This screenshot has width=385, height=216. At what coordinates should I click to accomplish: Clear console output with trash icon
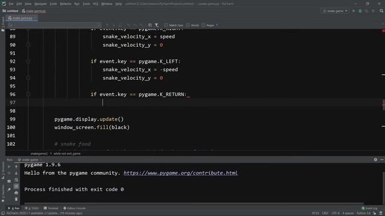pyautogui.click(x=16, y=199)
